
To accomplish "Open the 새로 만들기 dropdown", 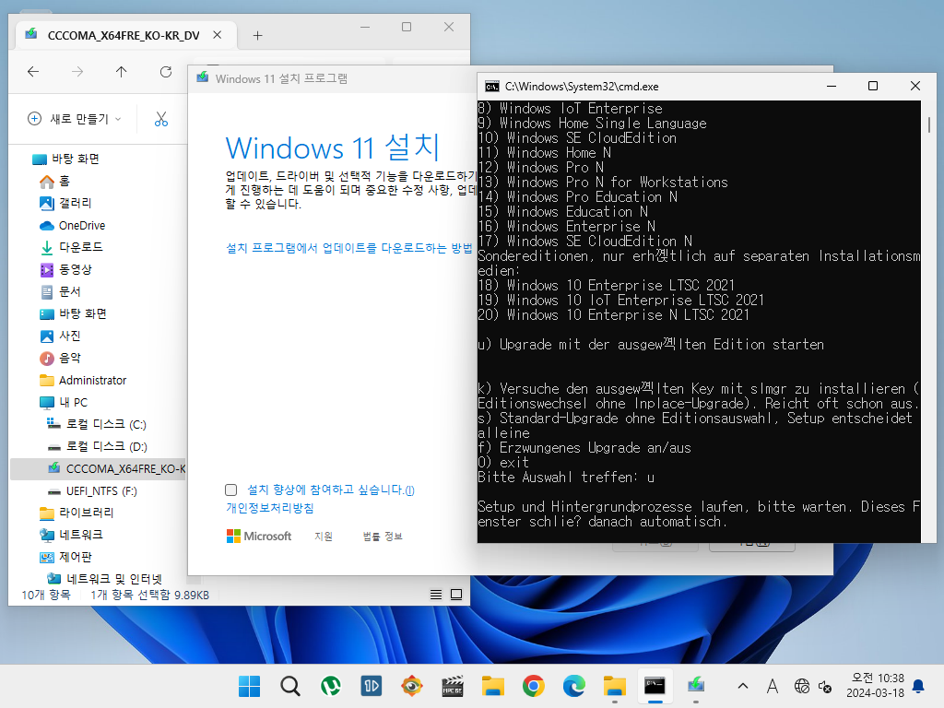I will coord(75,119).
